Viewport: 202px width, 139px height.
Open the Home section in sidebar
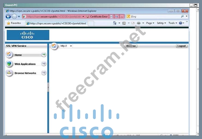pos(26,55)
